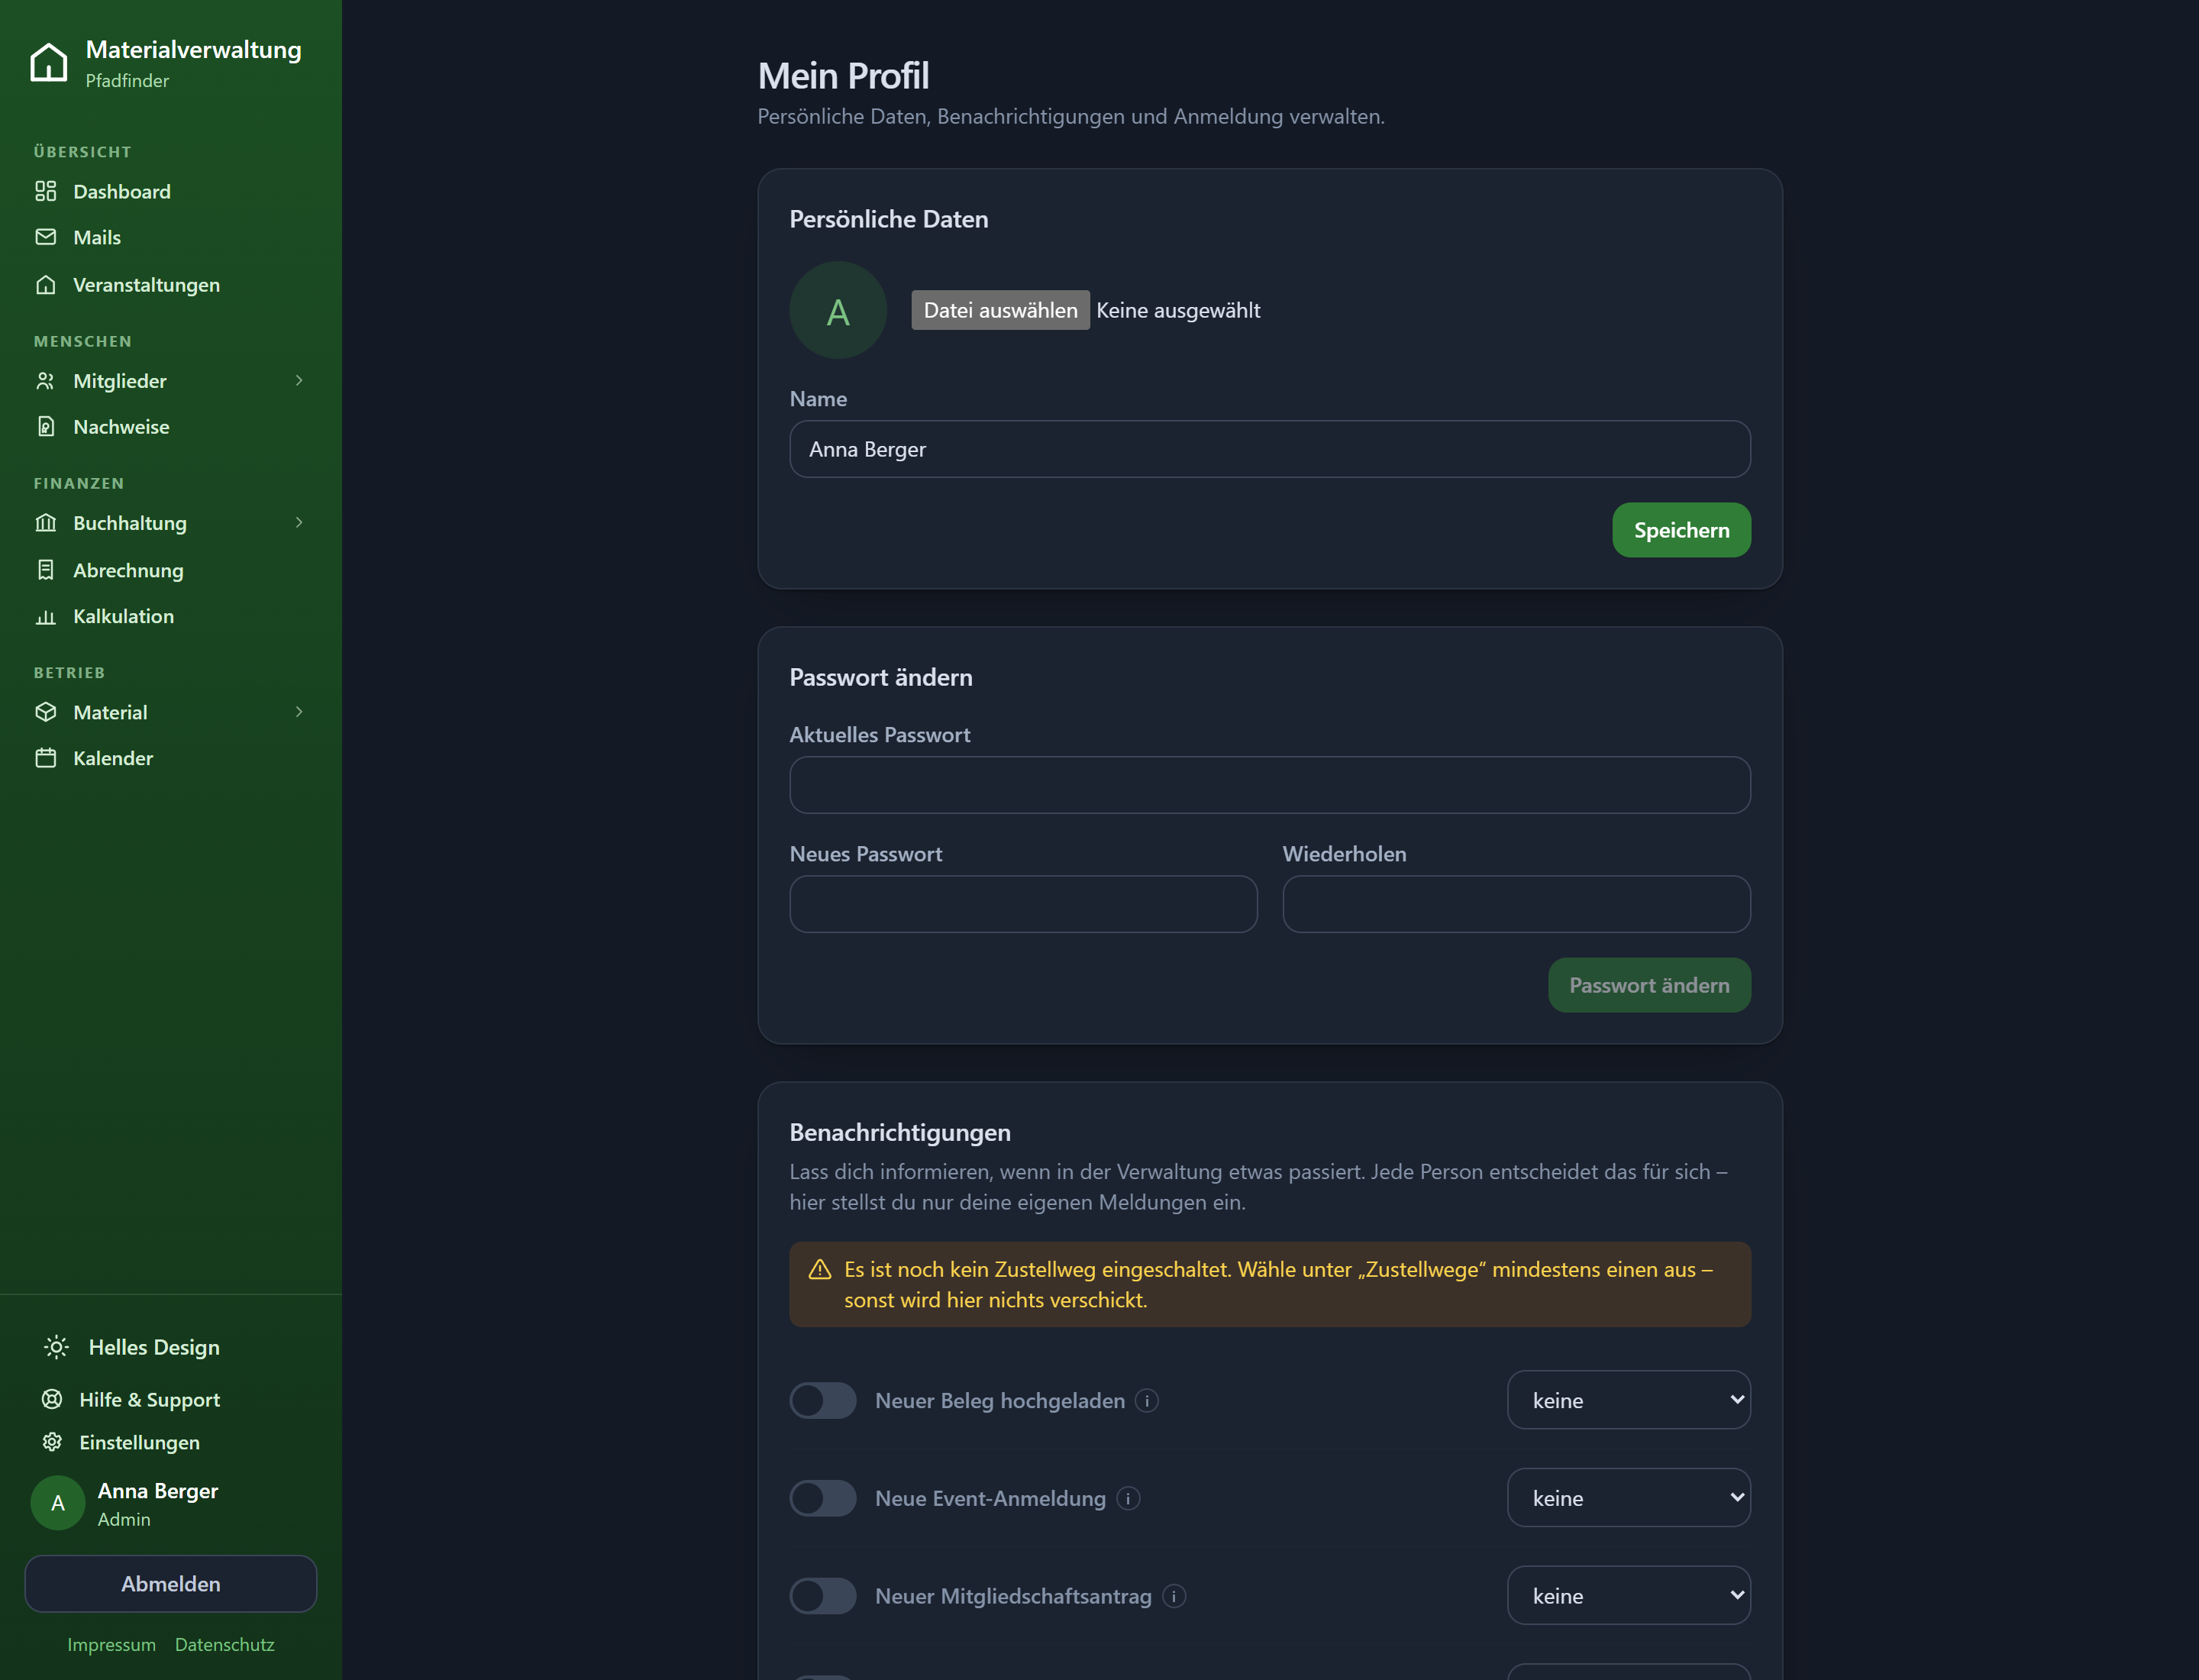2199x1680 pixels.
Task: Click the Name field containing Anna Berger
Action: (1269, 449)
